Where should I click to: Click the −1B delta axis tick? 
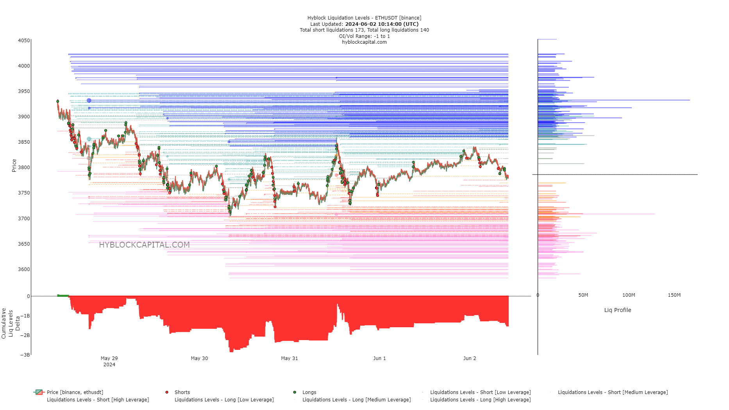[x=25, y=316]
